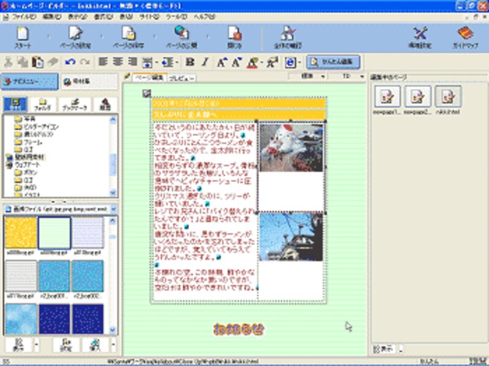Click the font effects icon beside font color
The image size is (489, 366).
click(272, 62)
